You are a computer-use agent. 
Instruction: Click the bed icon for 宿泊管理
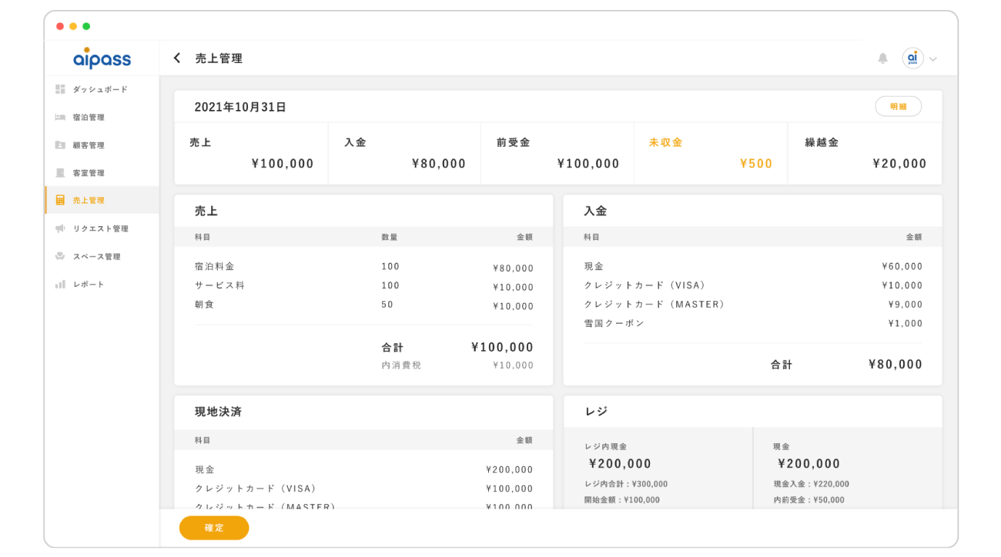pos(60,118)
